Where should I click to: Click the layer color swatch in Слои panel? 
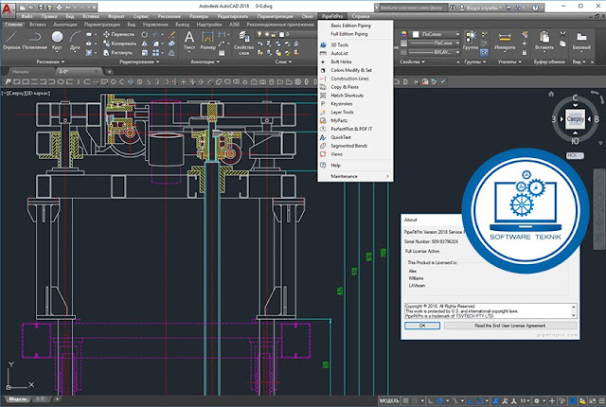[282, 34]
